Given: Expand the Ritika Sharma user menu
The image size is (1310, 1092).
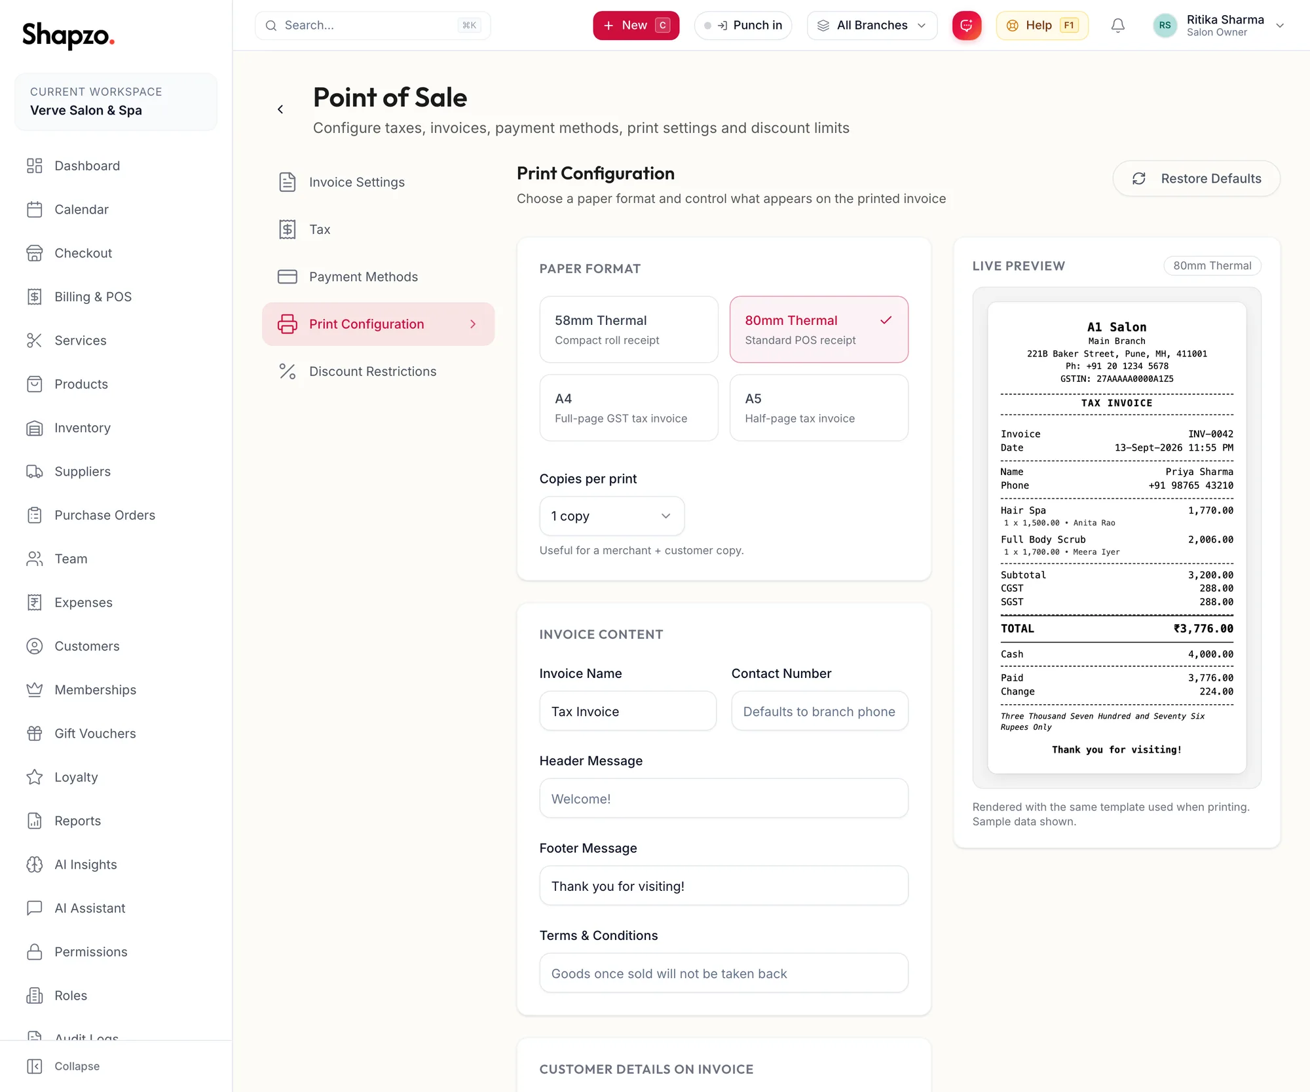Looking at the screenshot, I should coord(1218,26).
